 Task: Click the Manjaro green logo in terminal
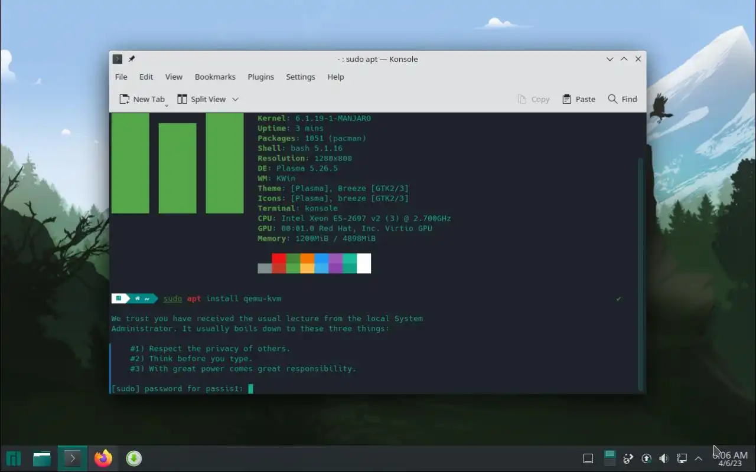point(177,163)
